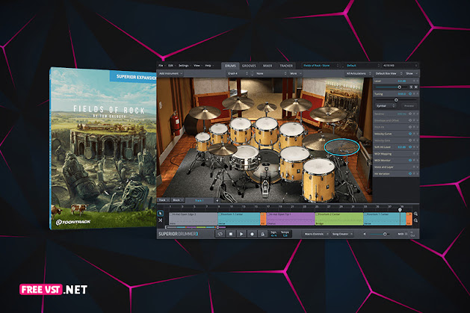The height and width of the screenshot is (313, 470).
Task: Toggle the Tuning power switch
Action: click(x=410, y=93)
